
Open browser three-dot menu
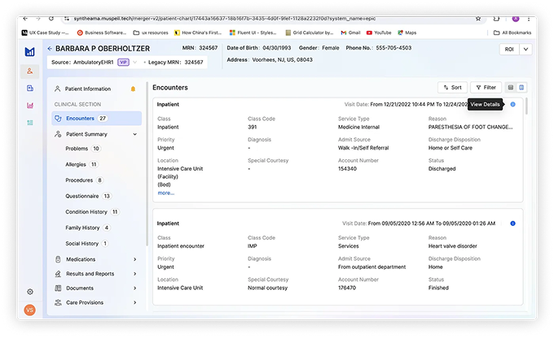[529, 19]
